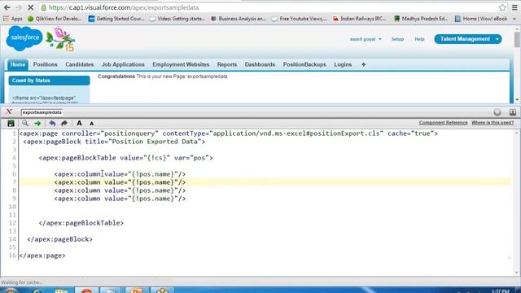Screen dimensions: 521x293
Task: Click the Salesforce cloud logo
Action: coord(24,38)
